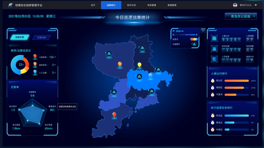
Task: Open the 青岛市公安局 bureau dropdown
Action: 241,16
